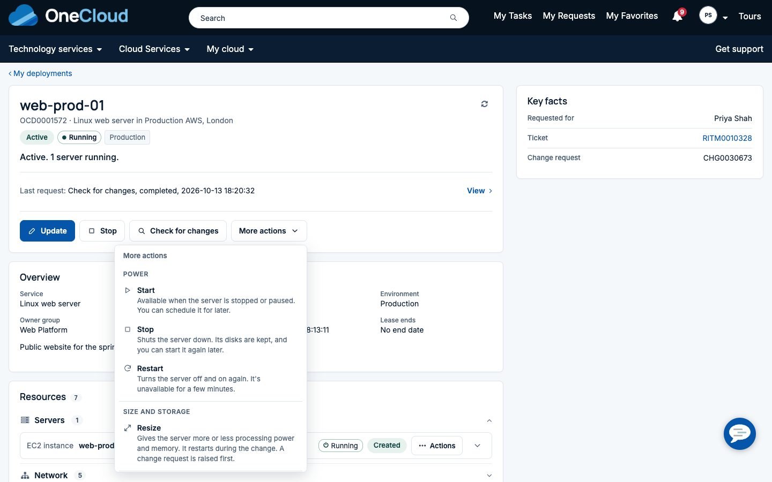Open My Favorites
Image resolution: width=772 pixels, height=482 pixels.
click(x=632, y=16)
